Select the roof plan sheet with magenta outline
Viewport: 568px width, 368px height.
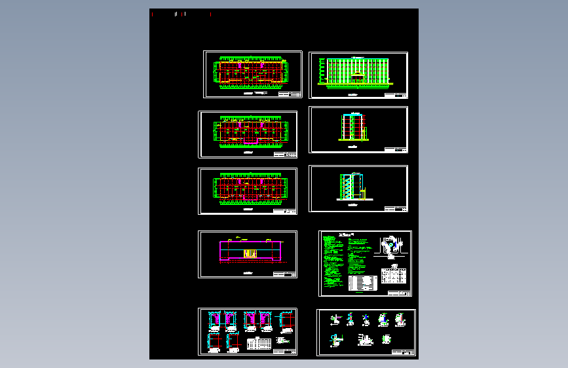point(248,254)
